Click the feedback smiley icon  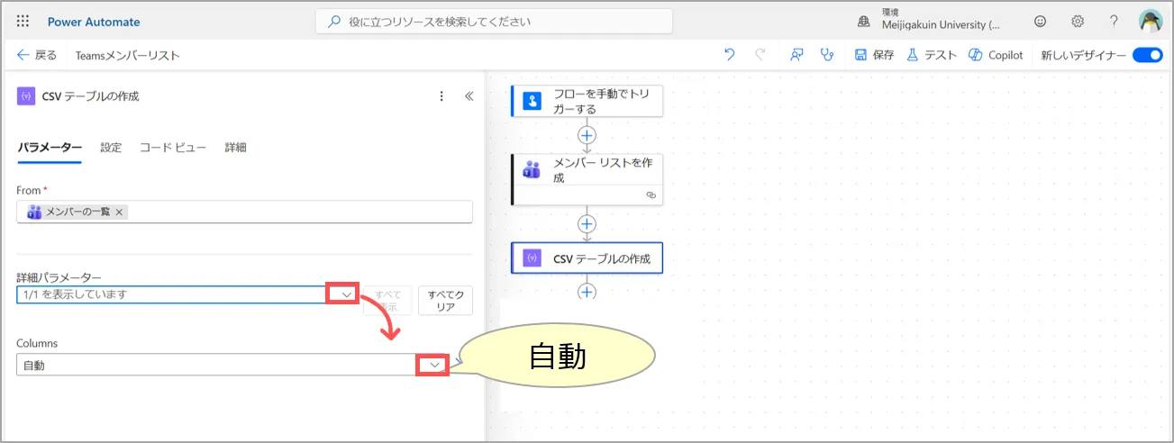[1041, 22]
